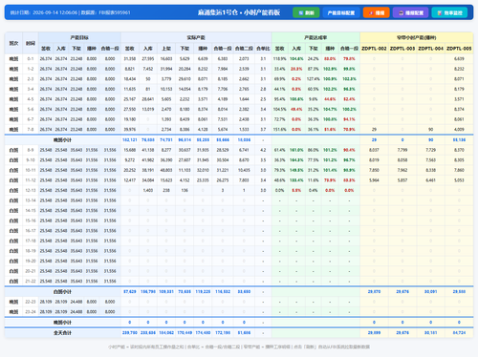Viewport: 478px width, 357px height.
Task: Click the ZDPTL-004 column header
Action: click(430, 49)
